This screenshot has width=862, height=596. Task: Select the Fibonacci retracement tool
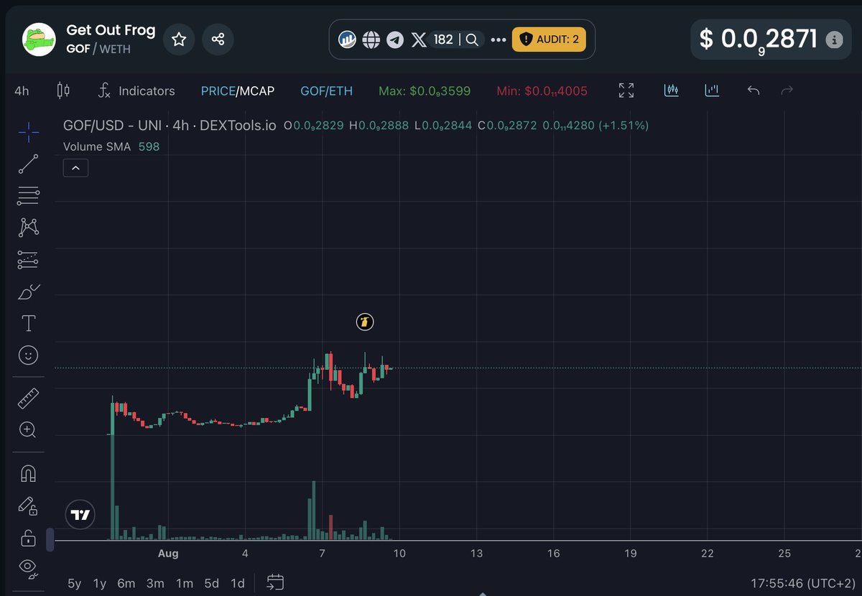pos(28,195)
